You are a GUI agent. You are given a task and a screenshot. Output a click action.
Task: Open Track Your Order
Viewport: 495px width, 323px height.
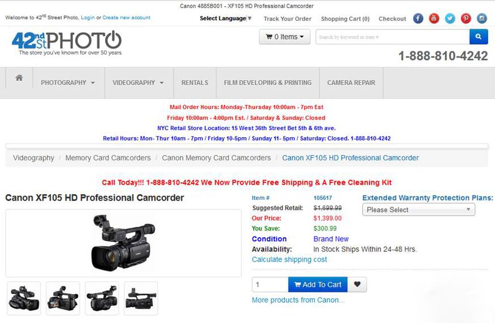tap(288, 19)
